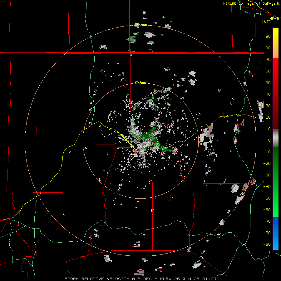281x281 pixels.
Task: Click the 0 value on the velocity scale
Action: click(x=269, y=140)
